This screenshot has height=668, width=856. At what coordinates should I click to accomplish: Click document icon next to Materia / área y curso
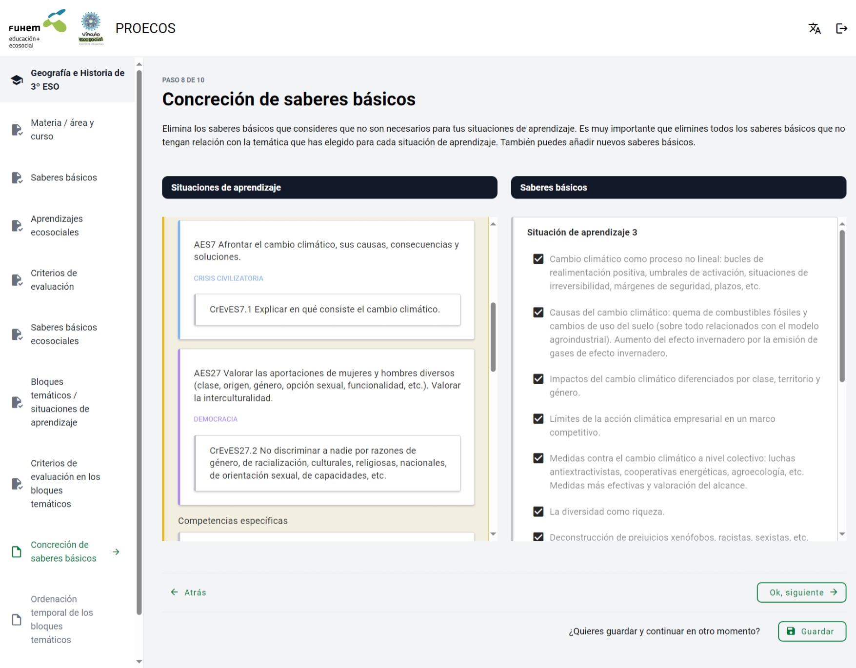point(17,130)
